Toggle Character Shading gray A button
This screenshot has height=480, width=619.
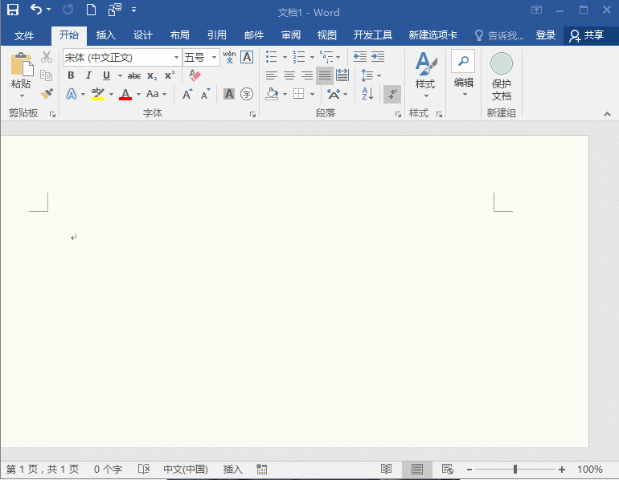[x=229, y=94]
